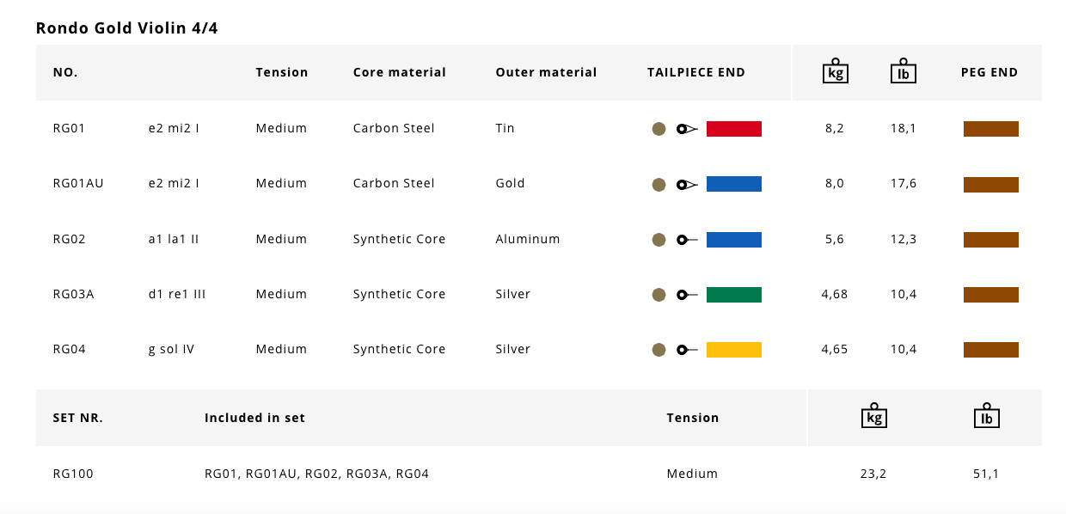Click the brown peg end swatch for RG02

pos(991,240)
